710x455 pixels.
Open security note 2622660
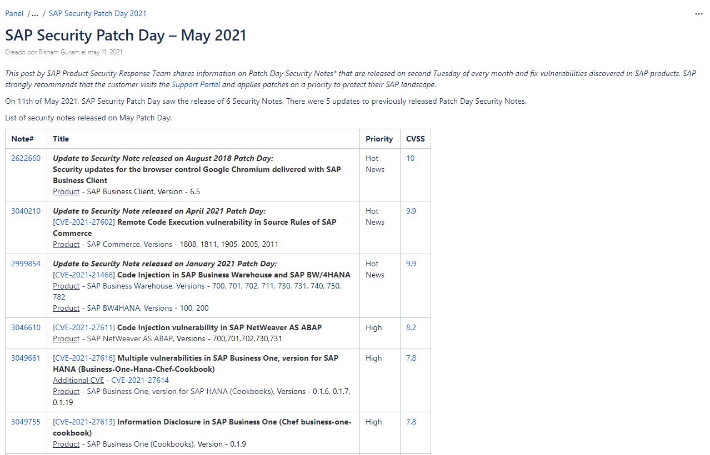26,158
